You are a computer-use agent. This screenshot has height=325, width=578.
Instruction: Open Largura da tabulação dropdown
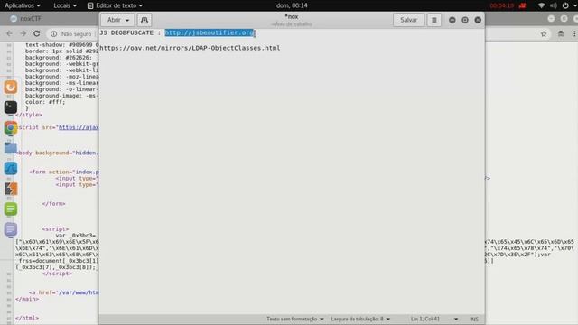tap(360, 319)
